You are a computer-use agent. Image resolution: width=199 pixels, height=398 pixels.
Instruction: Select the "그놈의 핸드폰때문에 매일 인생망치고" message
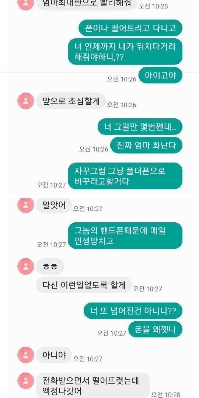pyautogui.click(x=125, y=235)
